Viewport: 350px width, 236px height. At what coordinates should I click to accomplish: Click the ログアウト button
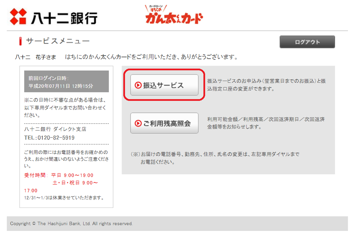[x=307, y=42]
